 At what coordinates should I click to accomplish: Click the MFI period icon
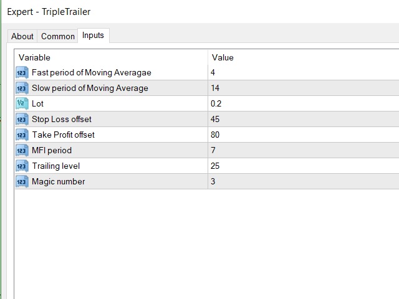click(22, 150)
